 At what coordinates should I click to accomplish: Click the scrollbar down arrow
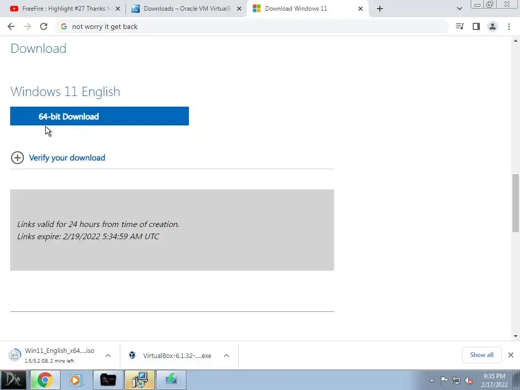click(515, 336)
